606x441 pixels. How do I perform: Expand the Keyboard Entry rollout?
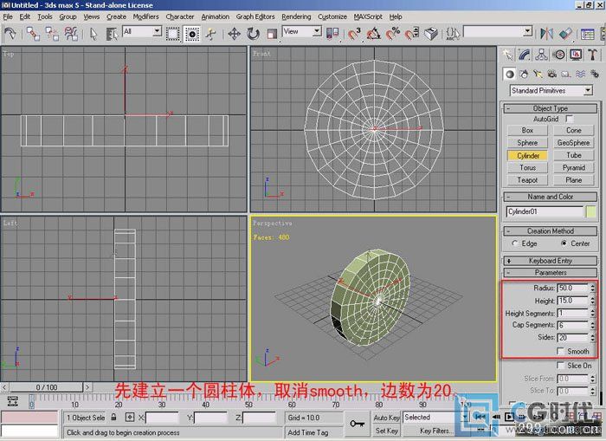pyautogui.click(x=551, y=261)
